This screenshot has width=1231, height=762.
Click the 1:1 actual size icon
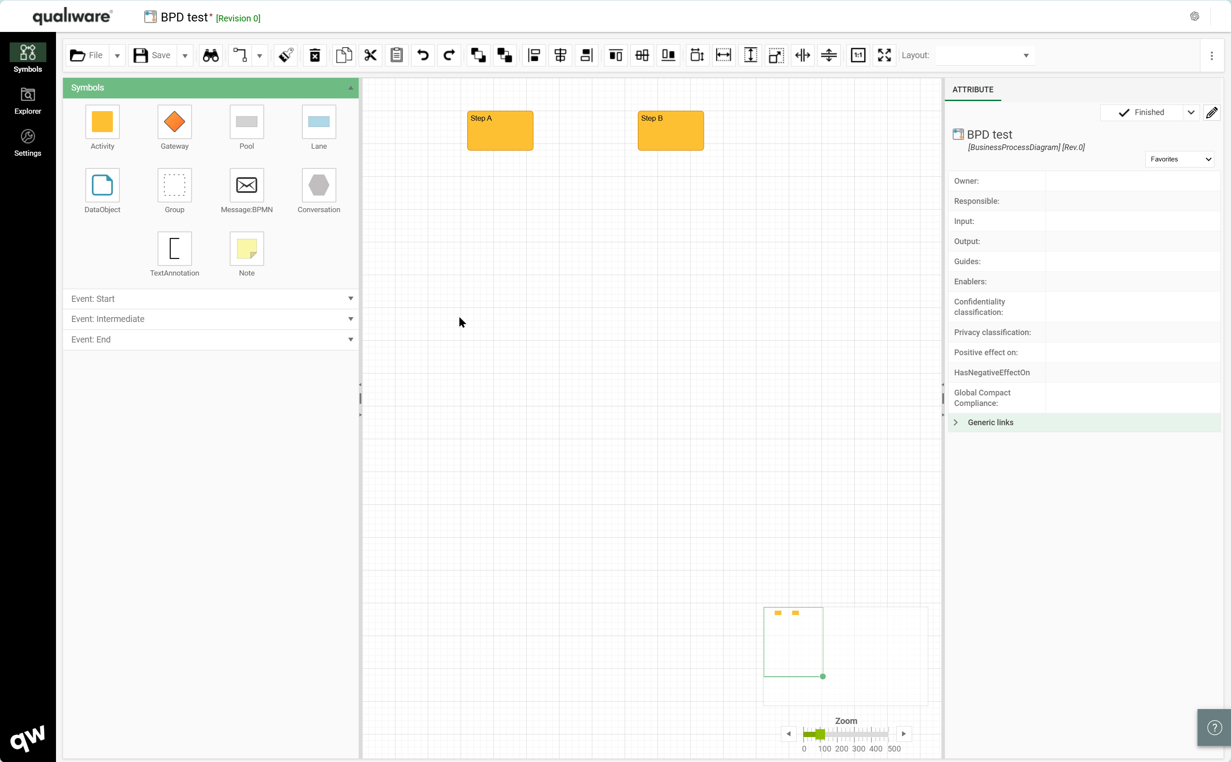[858, 56]
